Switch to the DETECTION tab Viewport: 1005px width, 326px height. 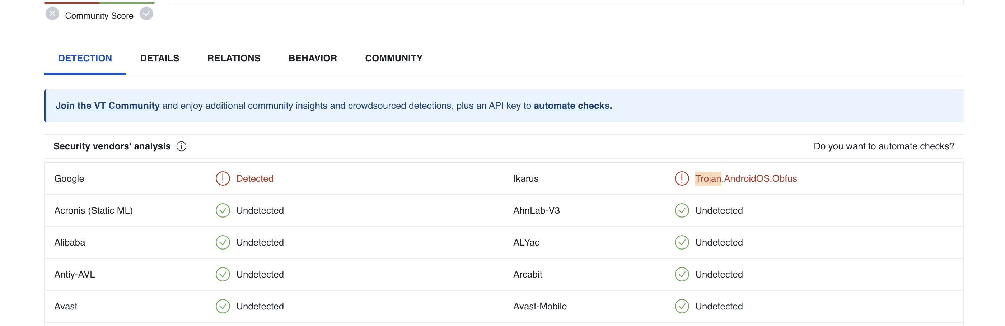coord(85,58)
